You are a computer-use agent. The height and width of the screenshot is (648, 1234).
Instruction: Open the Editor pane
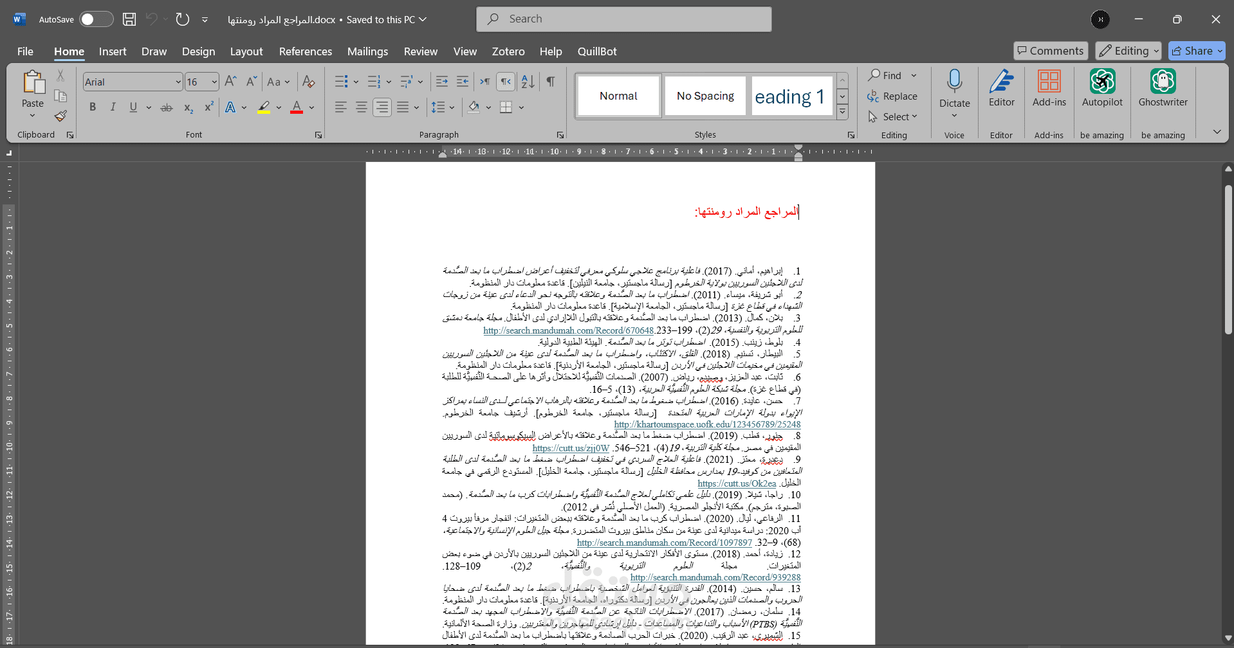(1002, 89)
